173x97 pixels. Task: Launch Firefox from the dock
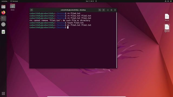click(x=3, y=12)
